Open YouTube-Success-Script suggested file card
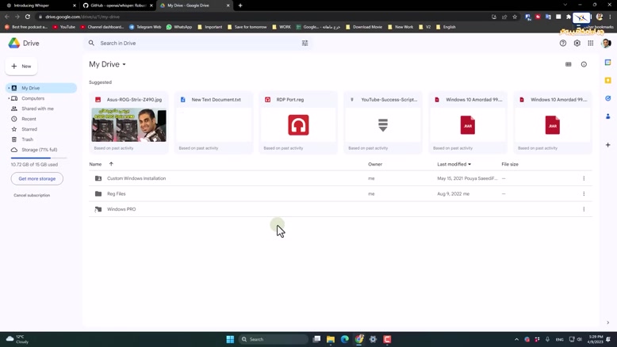The width and height of the screenshot is (617, 347). click(x=383, y=123)
